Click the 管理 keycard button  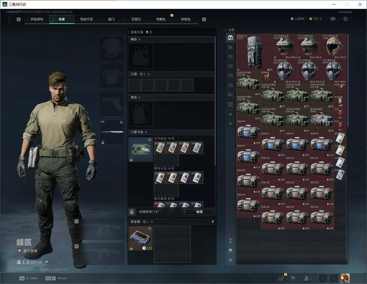(199, 212)
